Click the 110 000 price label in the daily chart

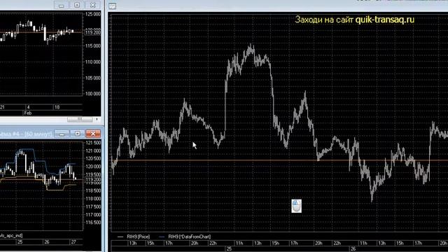tap(93, 62)
